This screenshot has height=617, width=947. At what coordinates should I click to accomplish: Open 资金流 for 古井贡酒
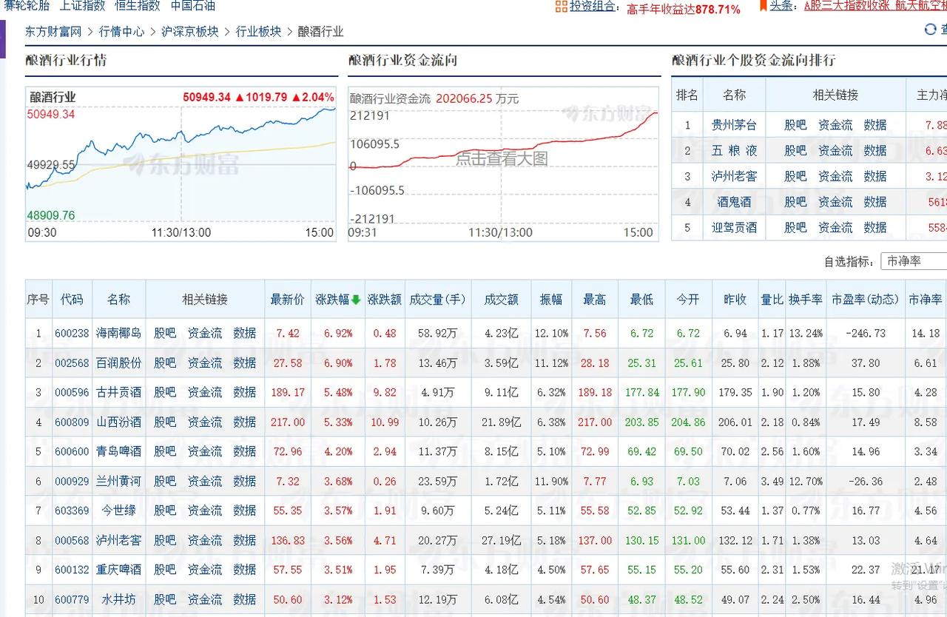205,393
